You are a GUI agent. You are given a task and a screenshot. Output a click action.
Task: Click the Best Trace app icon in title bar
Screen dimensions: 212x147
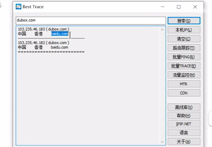(18, 7)
